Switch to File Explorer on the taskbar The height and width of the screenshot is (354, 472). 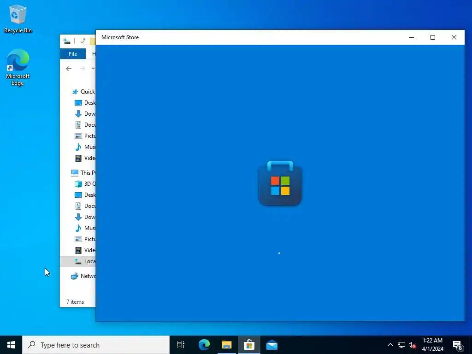point(226,345)
